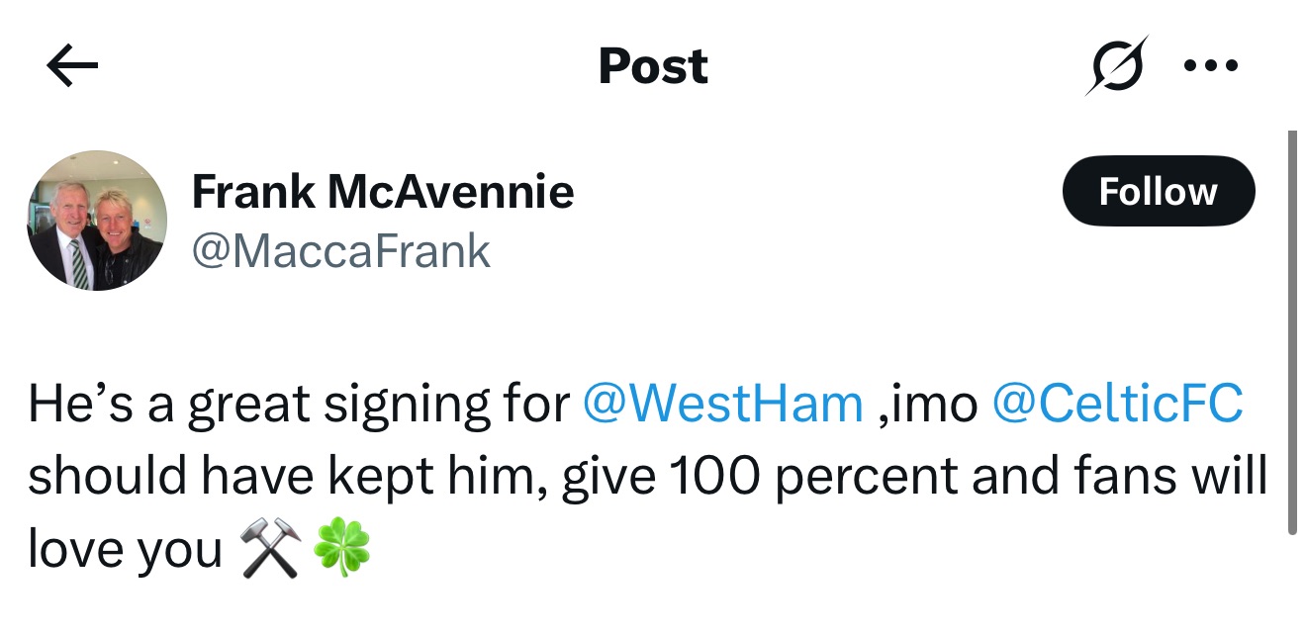The width and height of the screenshot is (1306, 637).
Task: Click the "love you" text
Action: (125, 549)
